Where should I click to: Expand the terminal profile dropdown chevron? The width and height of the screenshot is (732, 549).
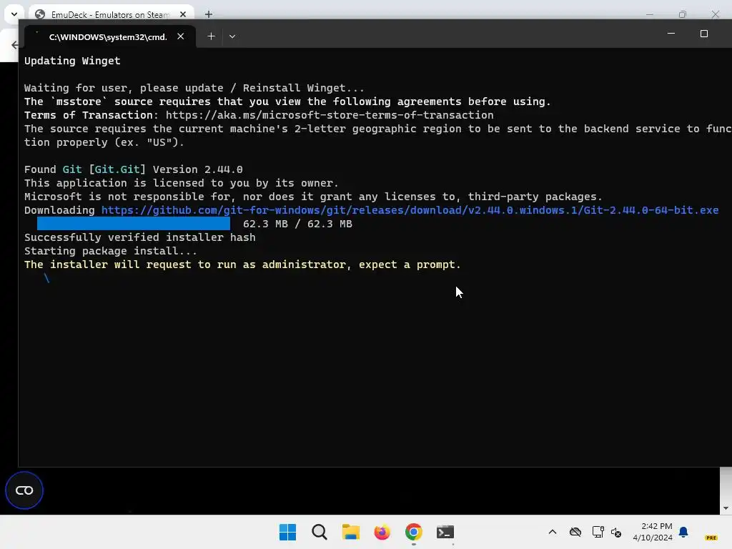pos(232,36)
